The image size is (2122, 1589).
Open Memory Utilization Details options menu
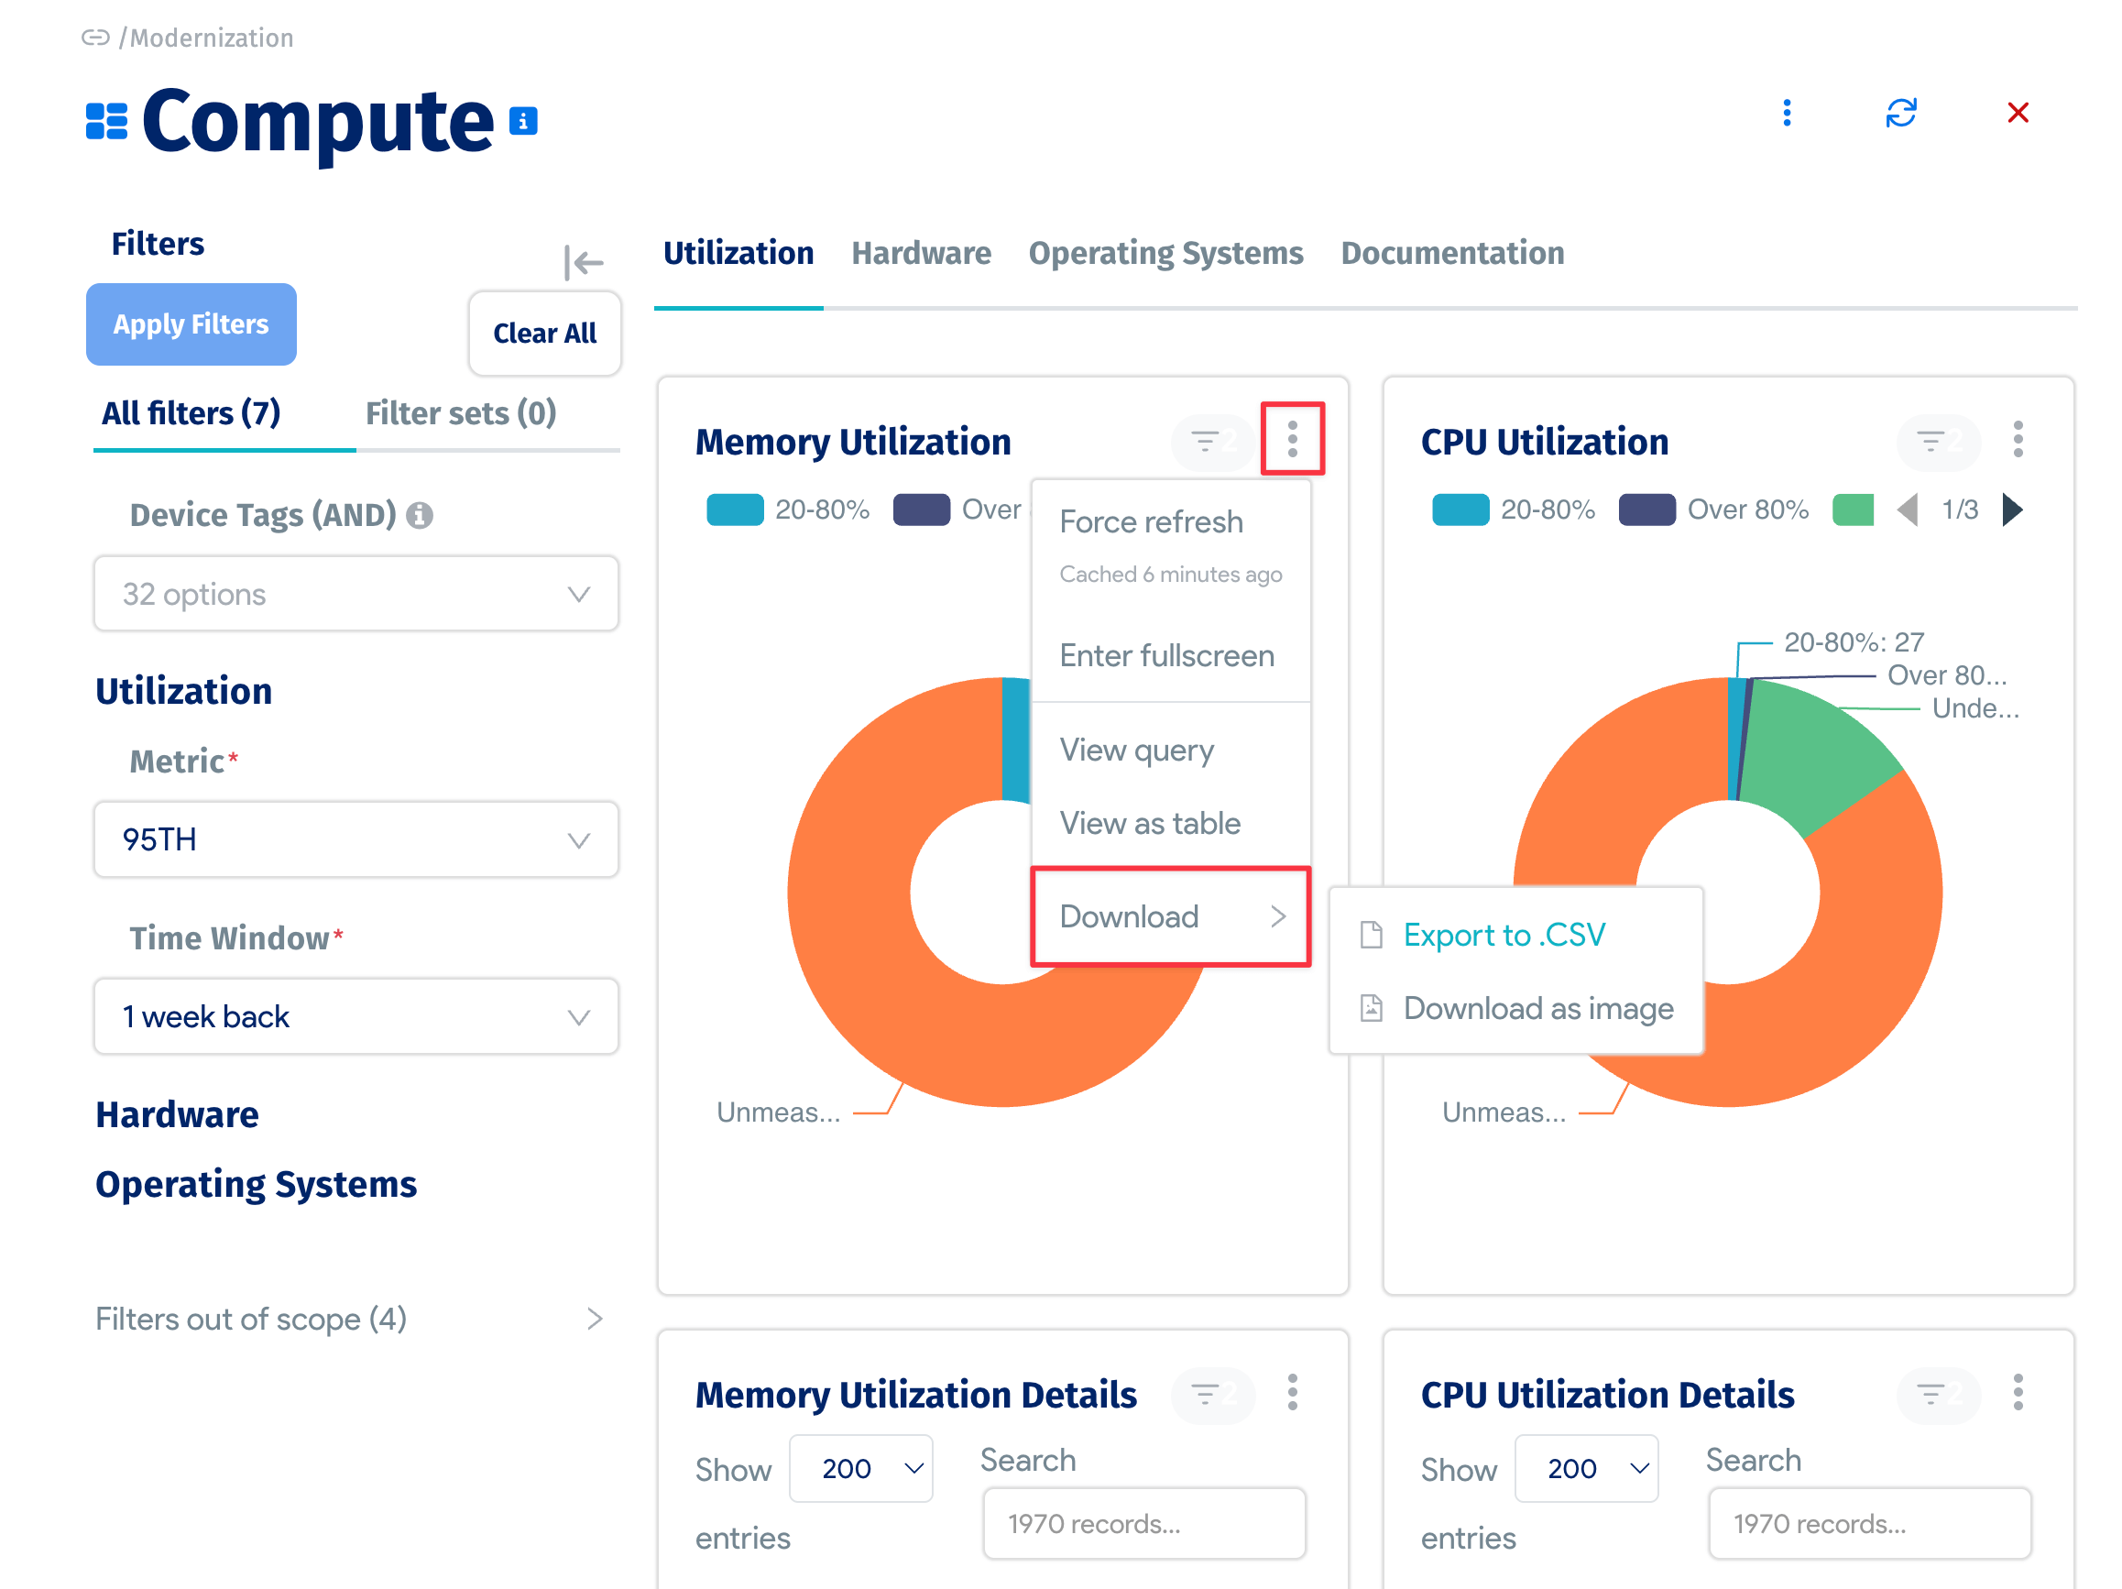click(1292, 1392)
